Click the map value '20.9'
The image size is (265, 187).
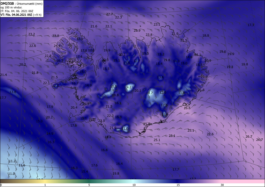point(208,61)
